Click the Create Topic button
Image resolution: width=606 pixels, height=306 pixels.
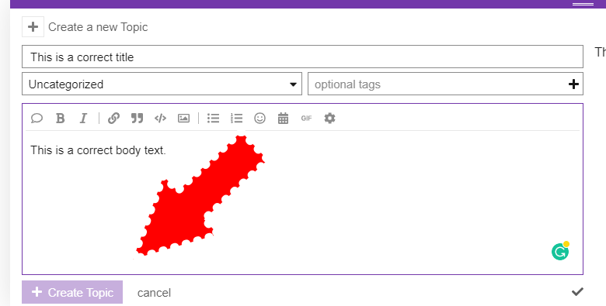(72, 292)
